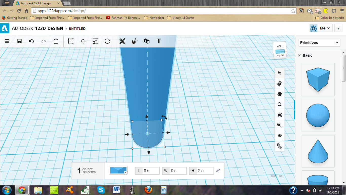
Task: Pick the box primitive thumbnail
Action: 318,79
